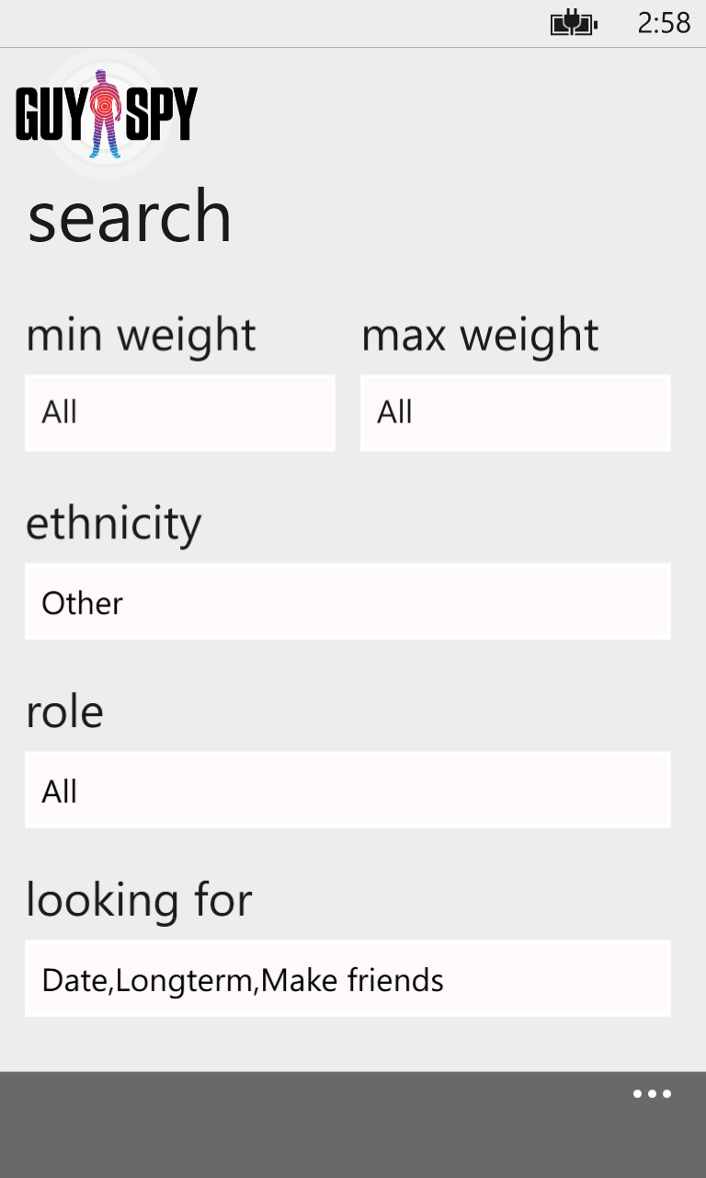The width and height of the screenshot is (706, 1178).
Task: Tap the SPY text in the logo
Action: [x=161, y=114]
